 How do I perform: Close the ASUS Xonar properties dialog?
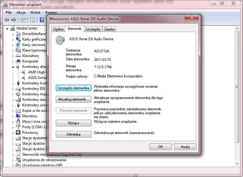pyautogui.click(x=191, y=17)
